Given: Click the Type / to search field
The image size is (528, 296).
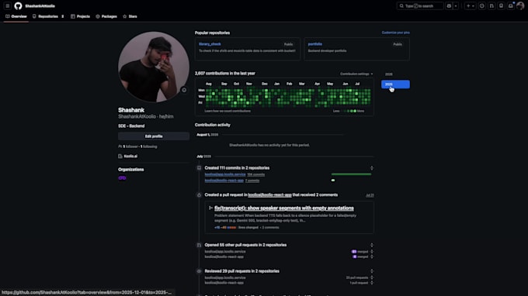Looking at the screenshot, I should click(420, 6).
